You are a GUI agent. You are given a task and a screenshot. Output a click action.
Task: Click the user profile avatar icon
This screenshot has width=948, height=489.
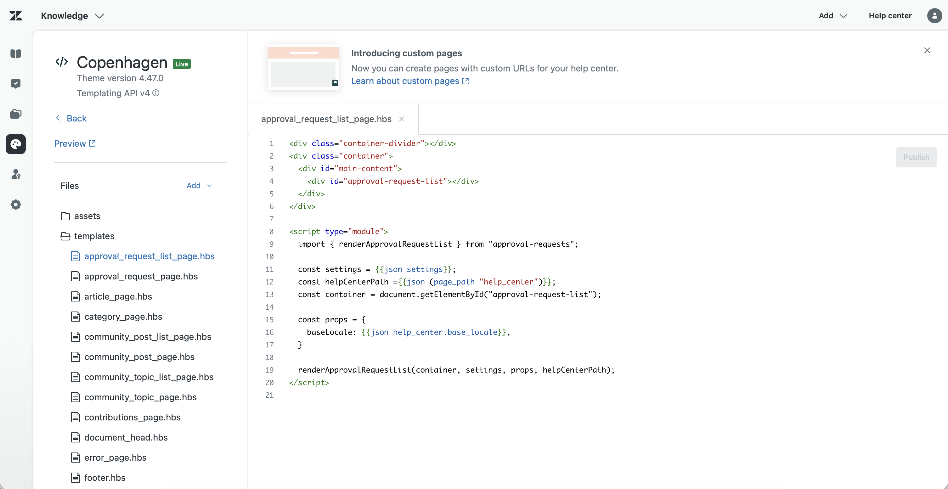(934, 15)
